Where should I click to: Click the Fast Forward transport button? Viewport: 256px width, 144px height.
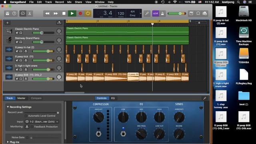click(56, 13)
